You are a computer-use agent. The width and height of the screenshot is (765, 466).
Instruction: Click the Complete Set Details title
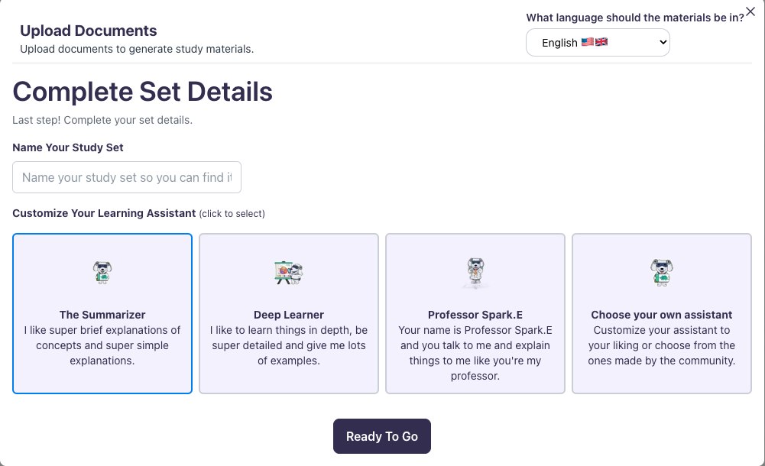[x=142, y=92]
